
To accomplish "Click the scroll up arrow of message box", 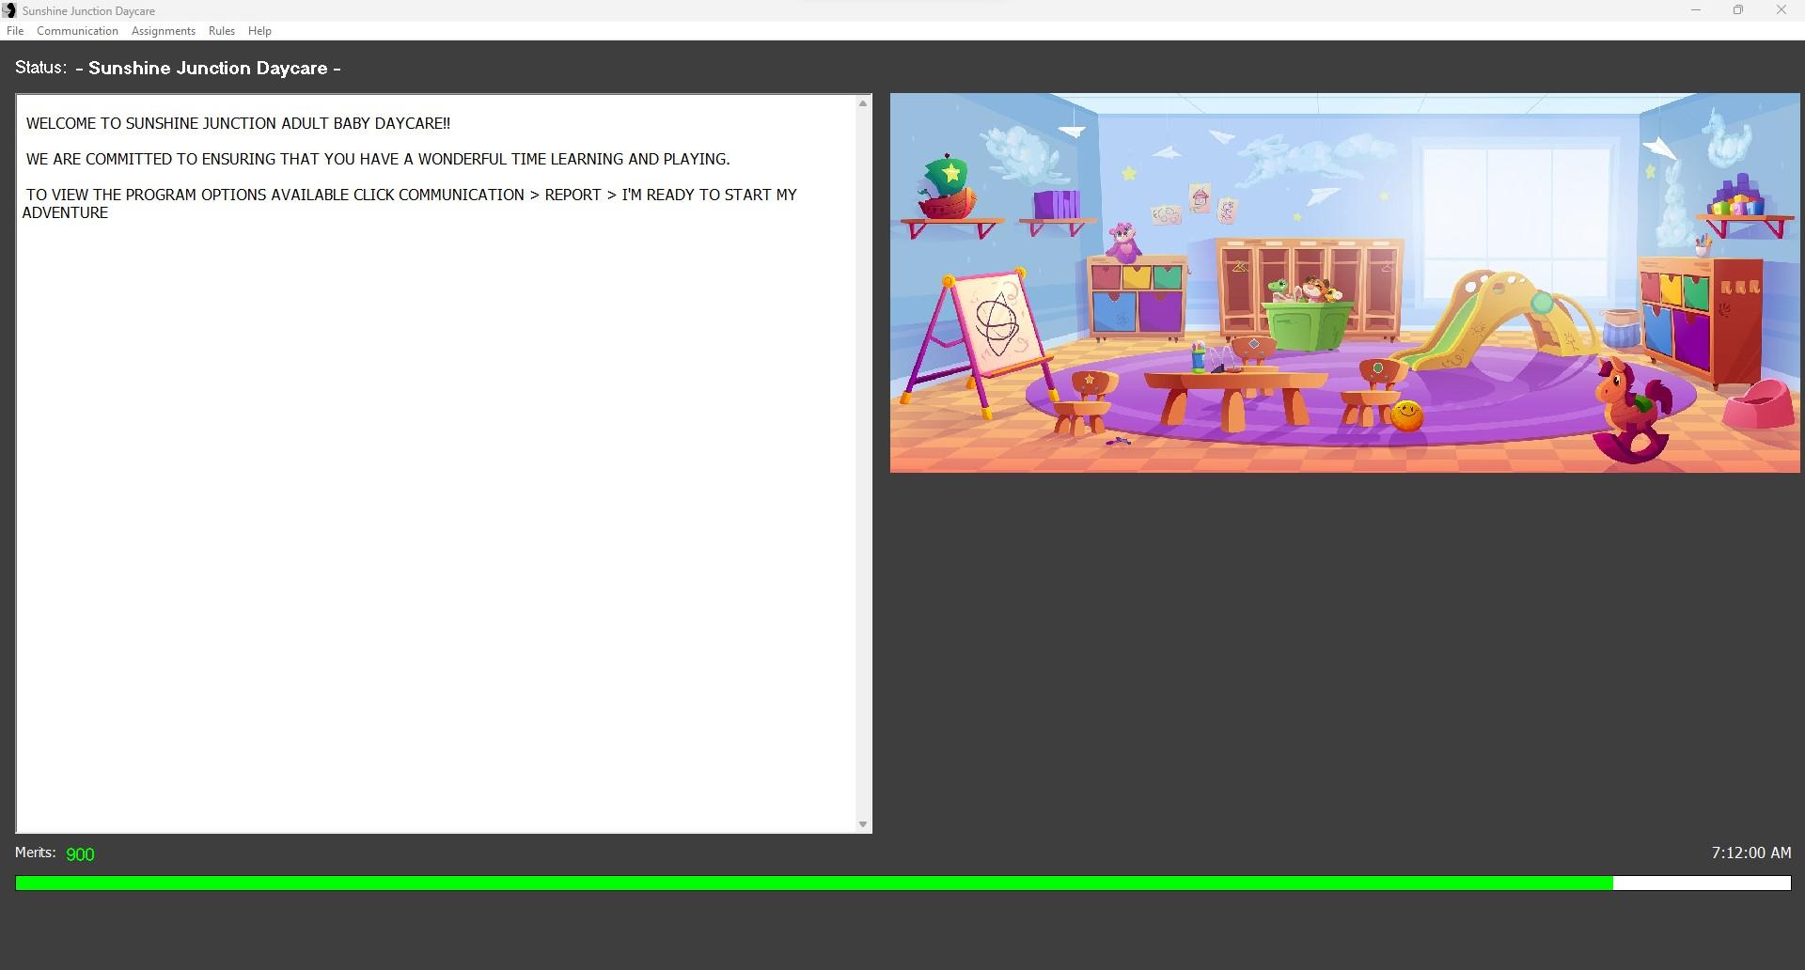I will coord(863,103).
